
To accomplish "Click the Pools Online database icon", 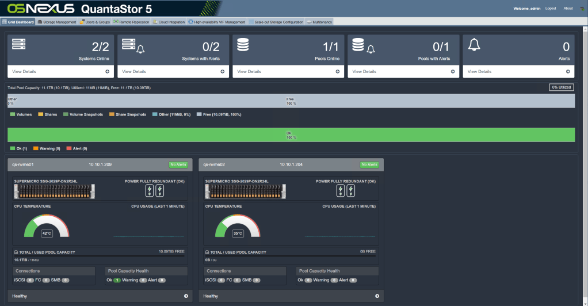I will [243, 45].
